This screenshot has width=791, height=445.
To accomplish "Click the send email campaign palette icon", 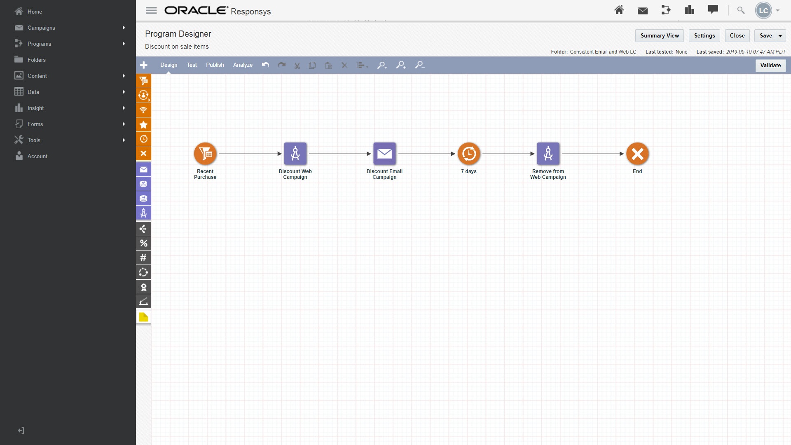I will pyautogui.click(x=143, y=169).
